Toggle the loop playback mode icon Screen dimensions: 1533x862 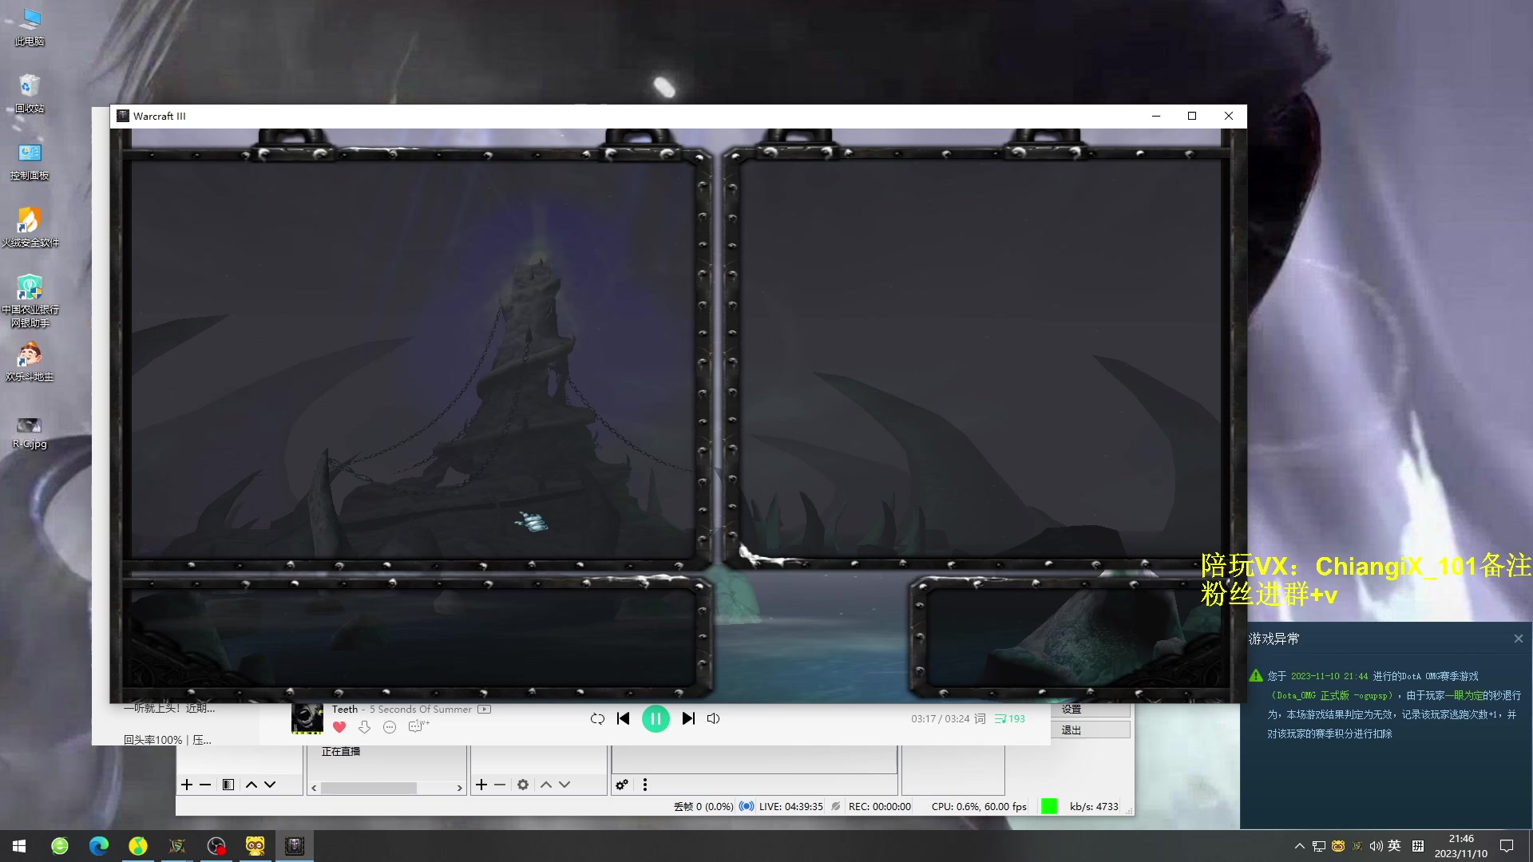tap(597, 718)
